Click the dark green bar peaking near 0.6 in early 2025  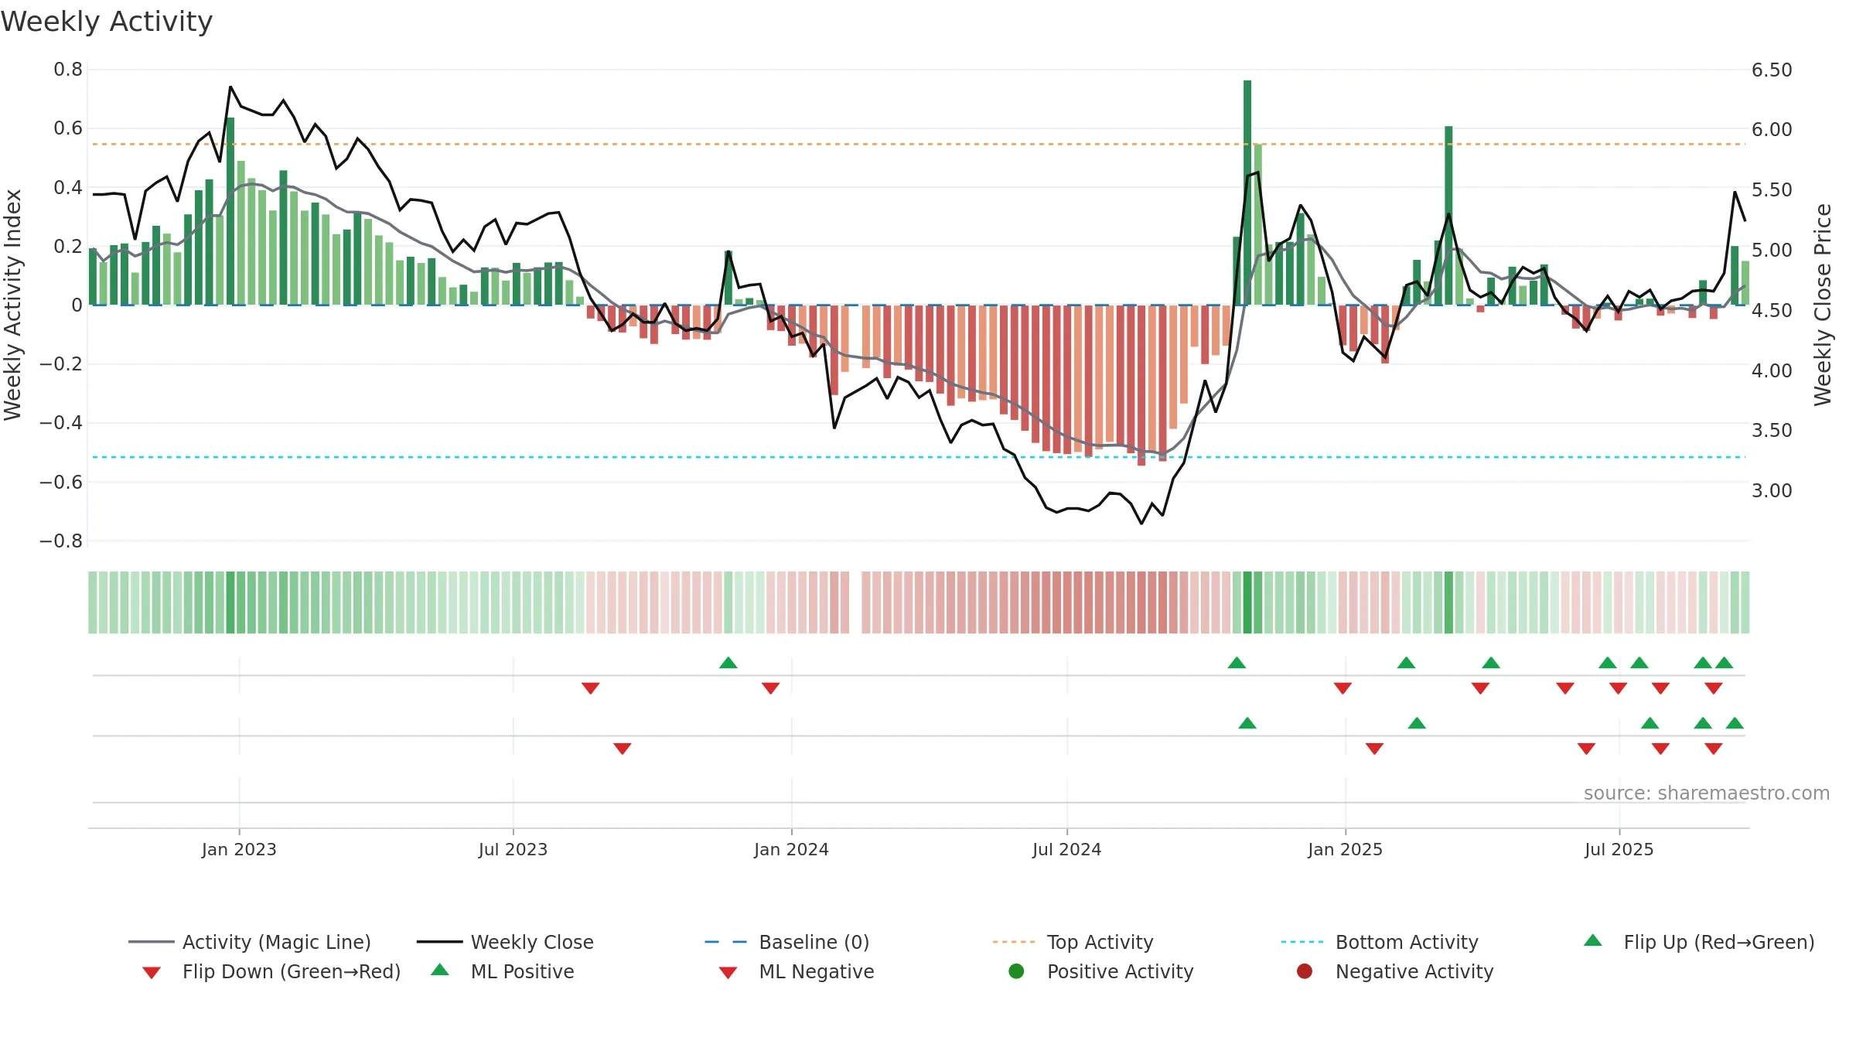[1448, 216]
